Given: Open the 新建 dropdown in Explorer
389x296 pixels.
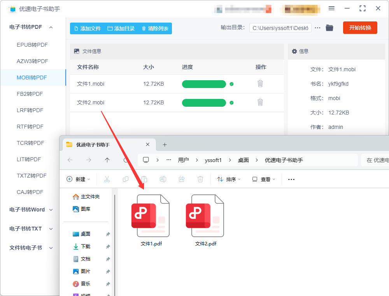Looking at the screenshot, I should pos(79,179).
